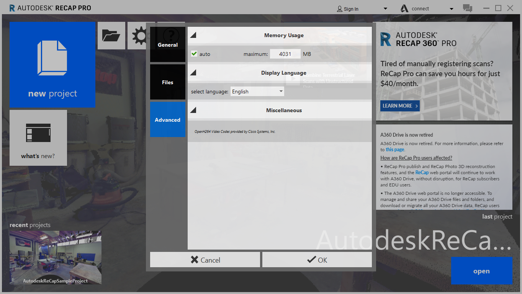Click 'How are ReCap Pro users affected?'
This screenshot has width=522, height=294.
click(x=416, y=158)
